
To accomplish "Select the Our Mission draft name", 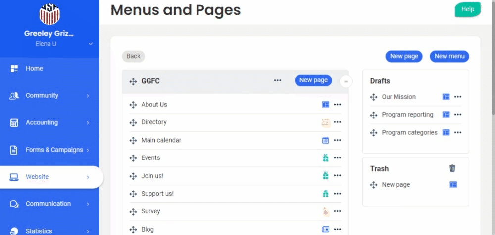I will tap(398, 97).
